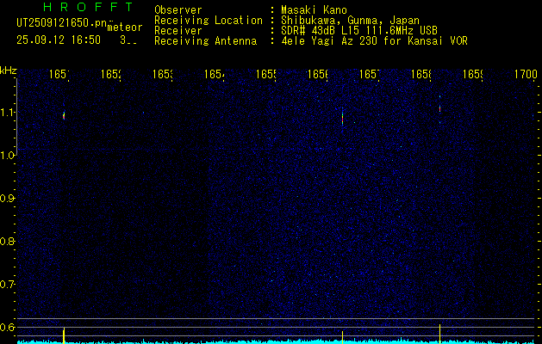542x344 pixels.
Task: Click the meteor echo near 1651
Action: click(x=64, y=115)
